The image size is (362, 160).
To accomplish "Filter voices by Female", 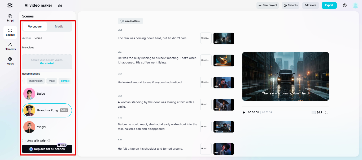I will tap(65, 81).
